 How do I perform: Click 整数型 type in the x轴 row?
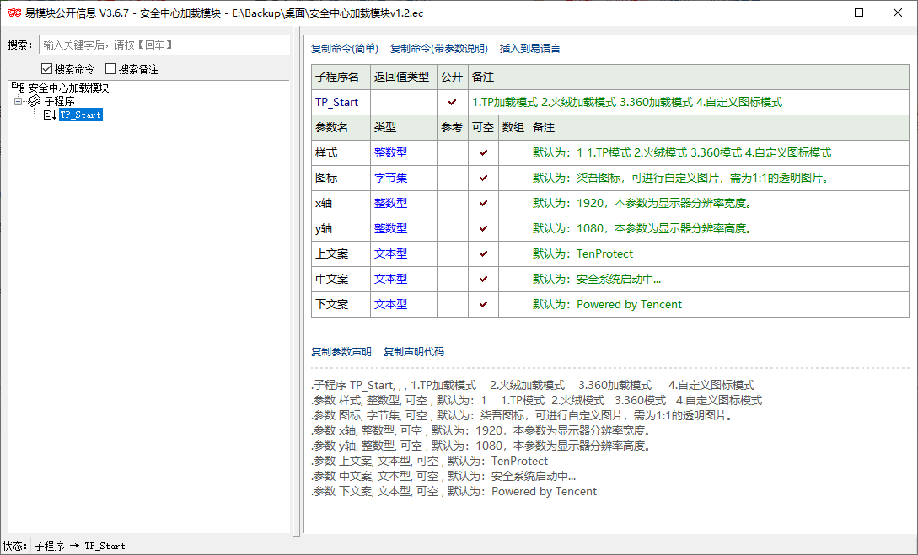click(390, 203)
